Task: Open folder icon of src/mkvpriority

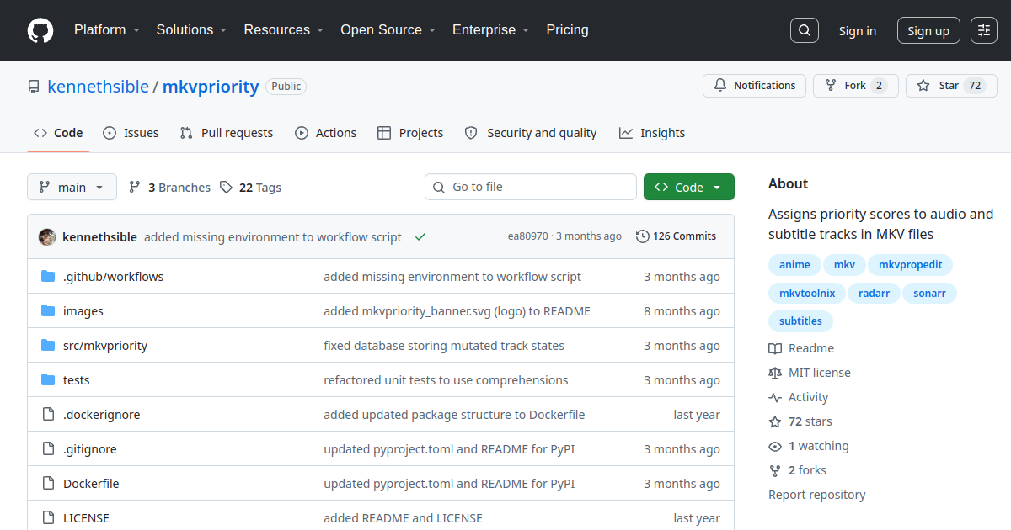Action: (48, 346)
